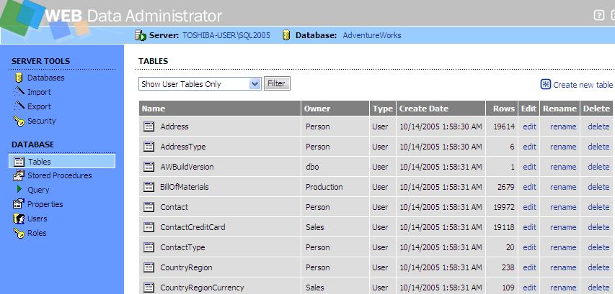Click the Create new table icon

click(x=546, y=84)
